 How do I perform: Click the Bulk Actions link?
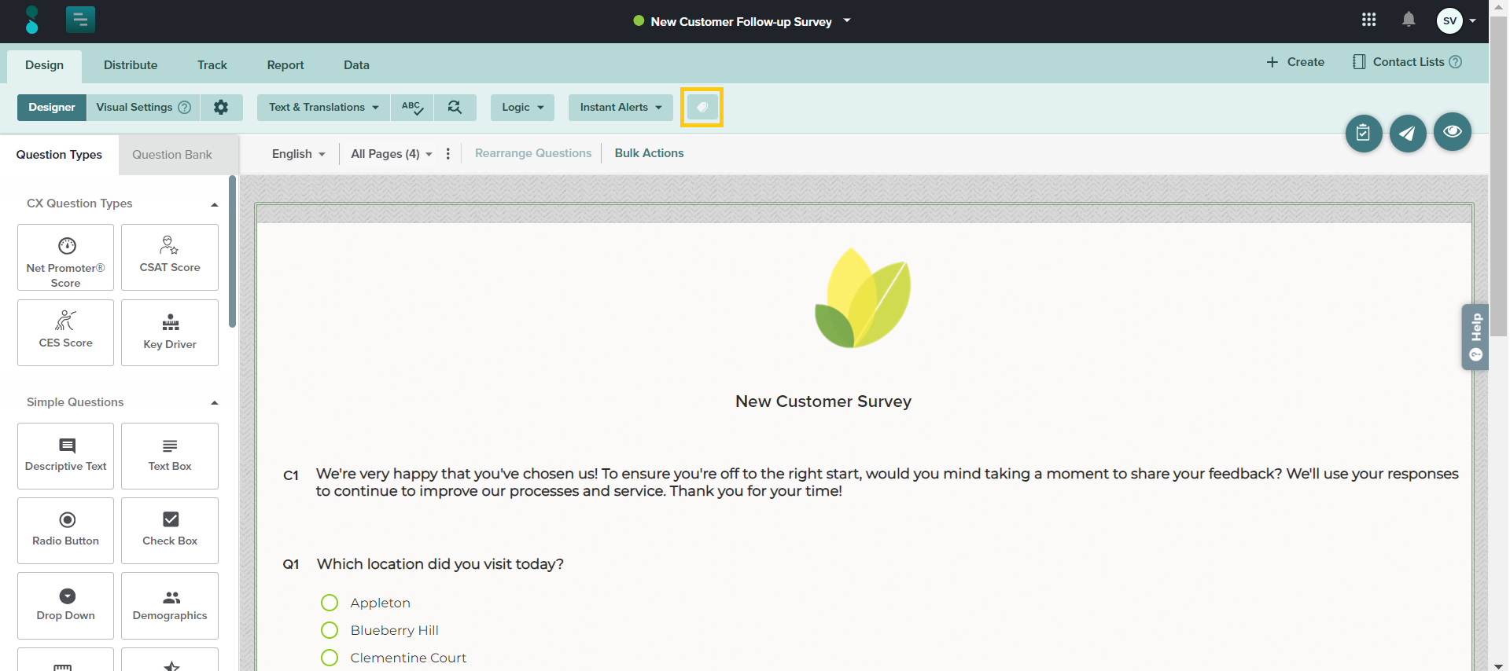[x=649, y=153]
